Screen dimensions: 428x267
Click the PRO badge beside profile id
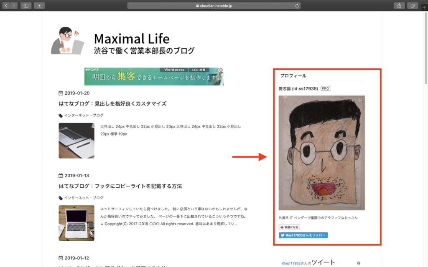[x=325, y=88]
